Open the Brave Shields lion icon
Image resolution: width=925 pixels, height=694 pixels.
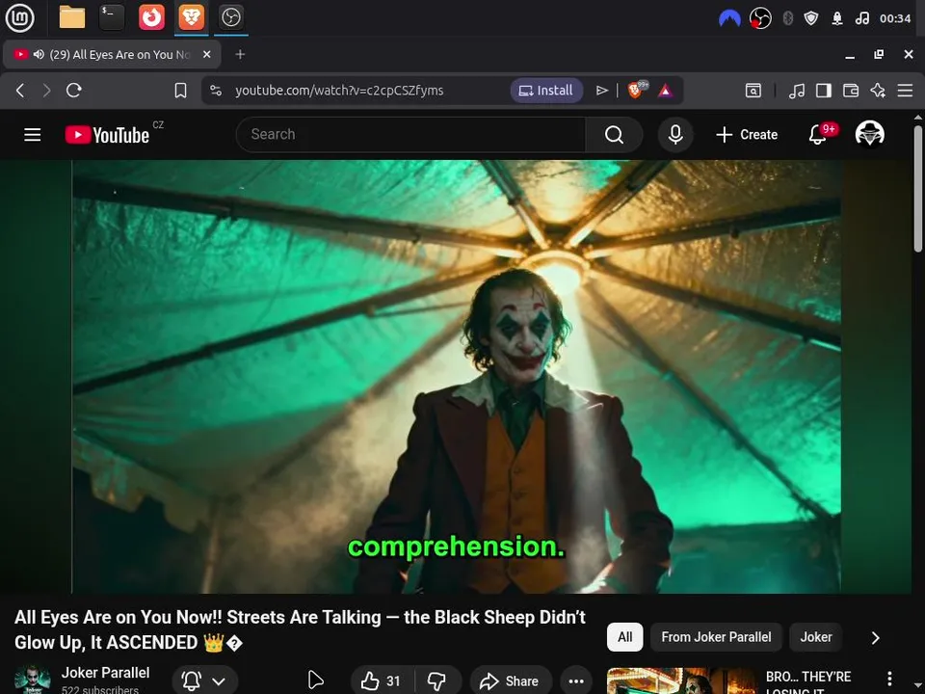click(x=637, y=91)
